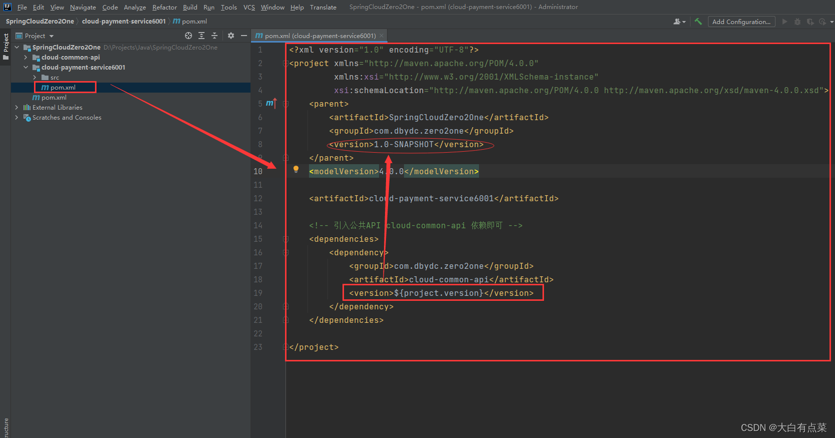This screenshot has height=438, width=835.
Task: Toggle the Project side tool window tab
Action: (5, 46)
